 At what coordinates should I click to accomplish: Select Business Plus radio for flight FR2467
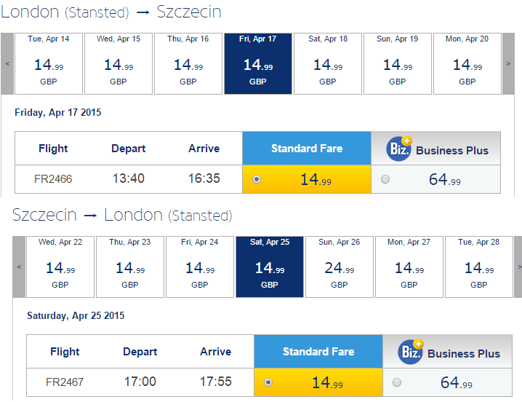[x=397, y=382]
